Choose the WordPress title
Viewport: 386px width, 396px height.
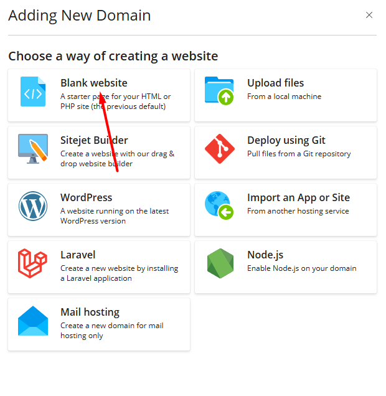87,197
